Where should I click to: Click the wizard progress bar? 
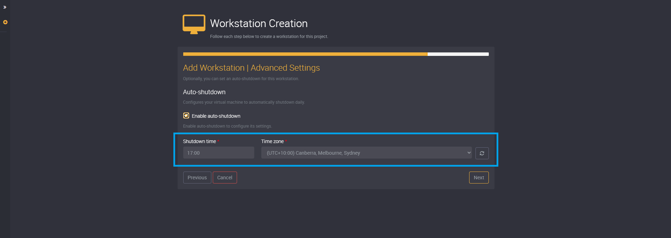336,54
